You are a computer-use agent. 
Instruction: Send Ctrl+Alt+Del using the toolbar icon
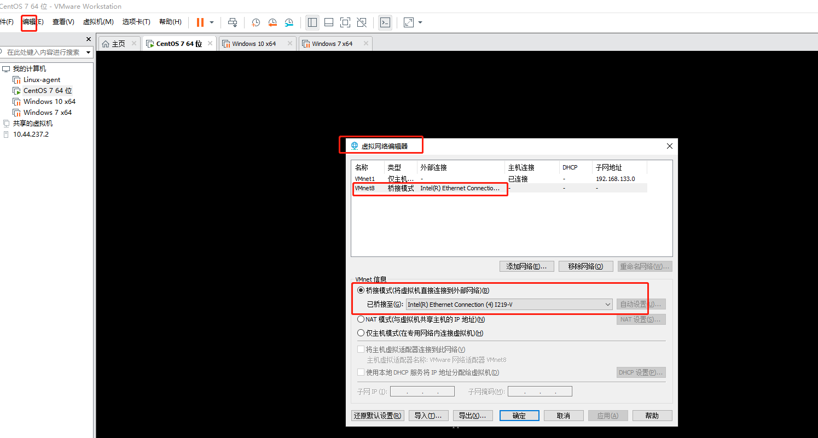[x=233, y=22]
